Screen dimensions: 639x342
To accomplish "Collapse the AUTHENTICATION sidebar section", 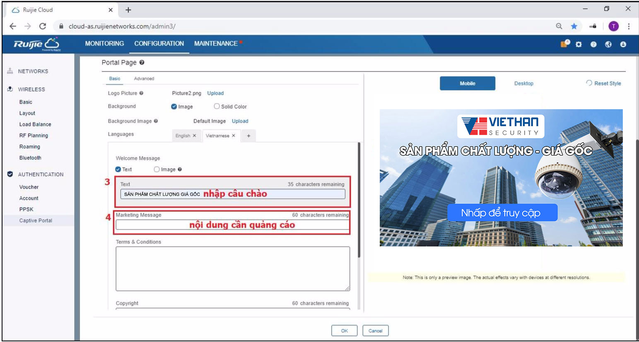I will [41, 175].
